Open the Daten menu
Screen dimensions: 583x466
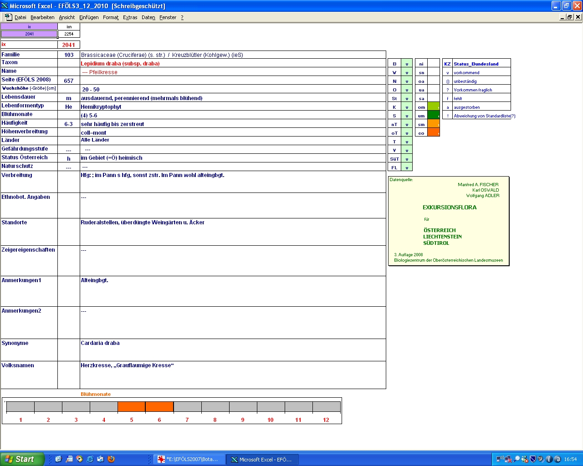[x=148, y=17]
